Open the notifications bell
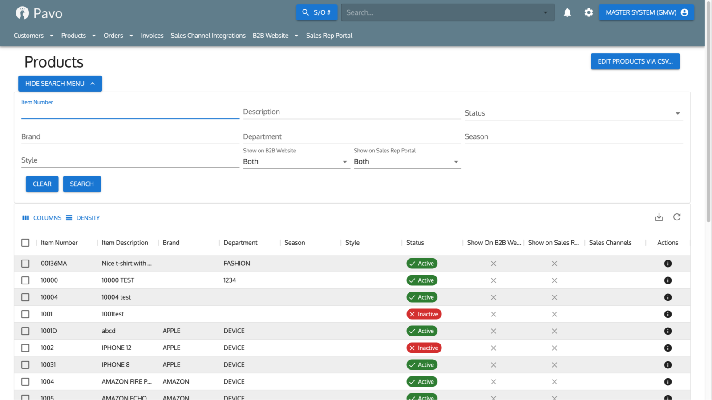This screenshot has height=400, width=712. pyautogui.click(x=567, y=13)
